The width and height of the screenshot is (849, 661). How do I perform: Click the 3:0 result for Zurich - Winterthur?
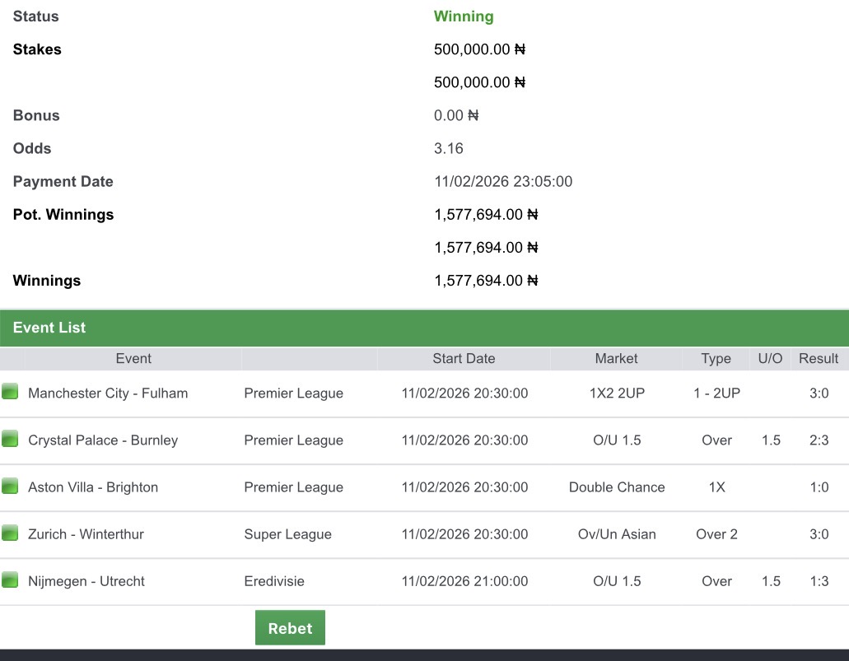pyautogui.click(x=819, y=534)
